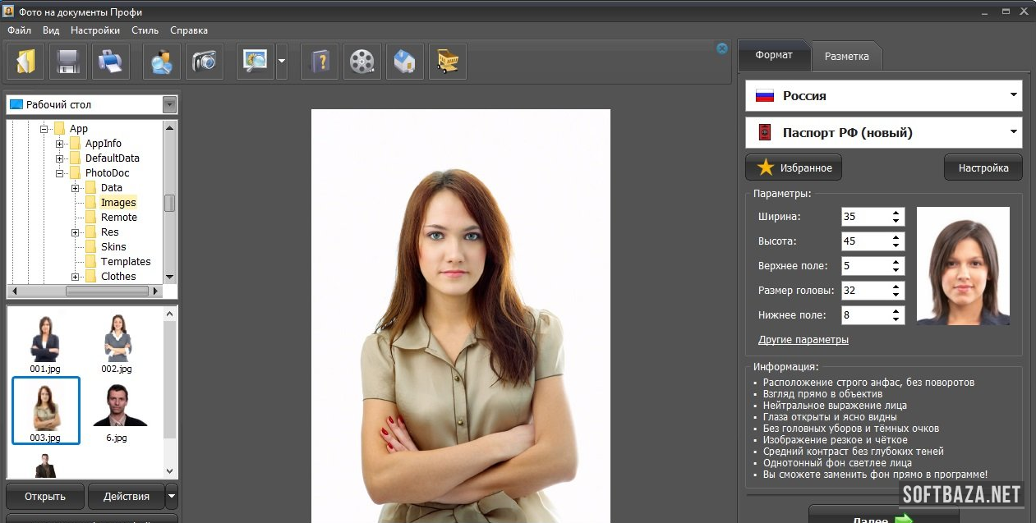Open the Настройки menu

(x=95, y=30)
